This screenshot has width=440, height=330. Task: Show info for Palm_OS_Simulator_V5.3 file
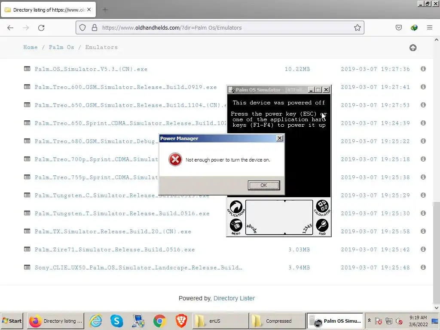[423, 69]
